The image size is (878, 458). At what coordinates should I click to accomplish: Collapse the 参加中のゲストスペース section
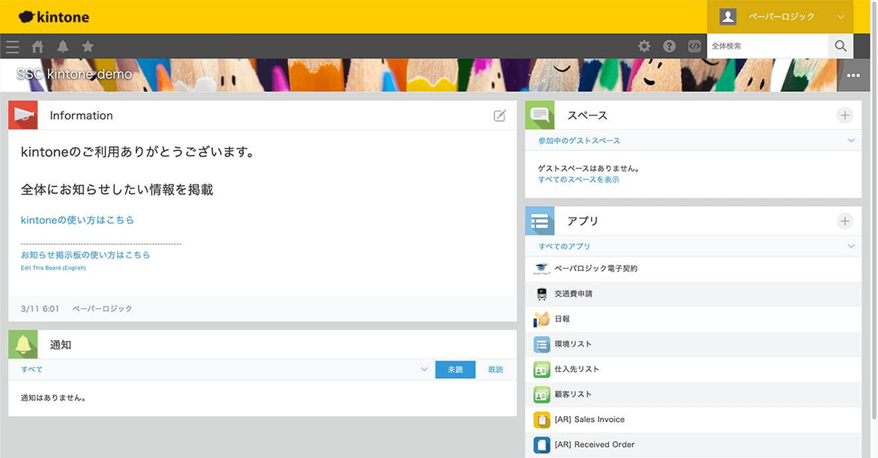[851, 140]
